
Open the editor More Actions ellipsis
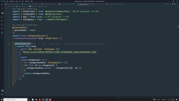click(x=177, y=4)
